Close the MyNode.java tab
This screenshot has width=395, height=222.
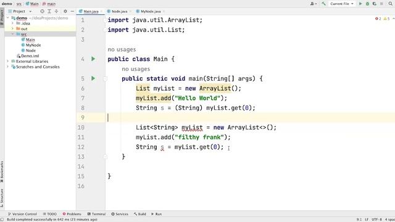coord(164,11)
